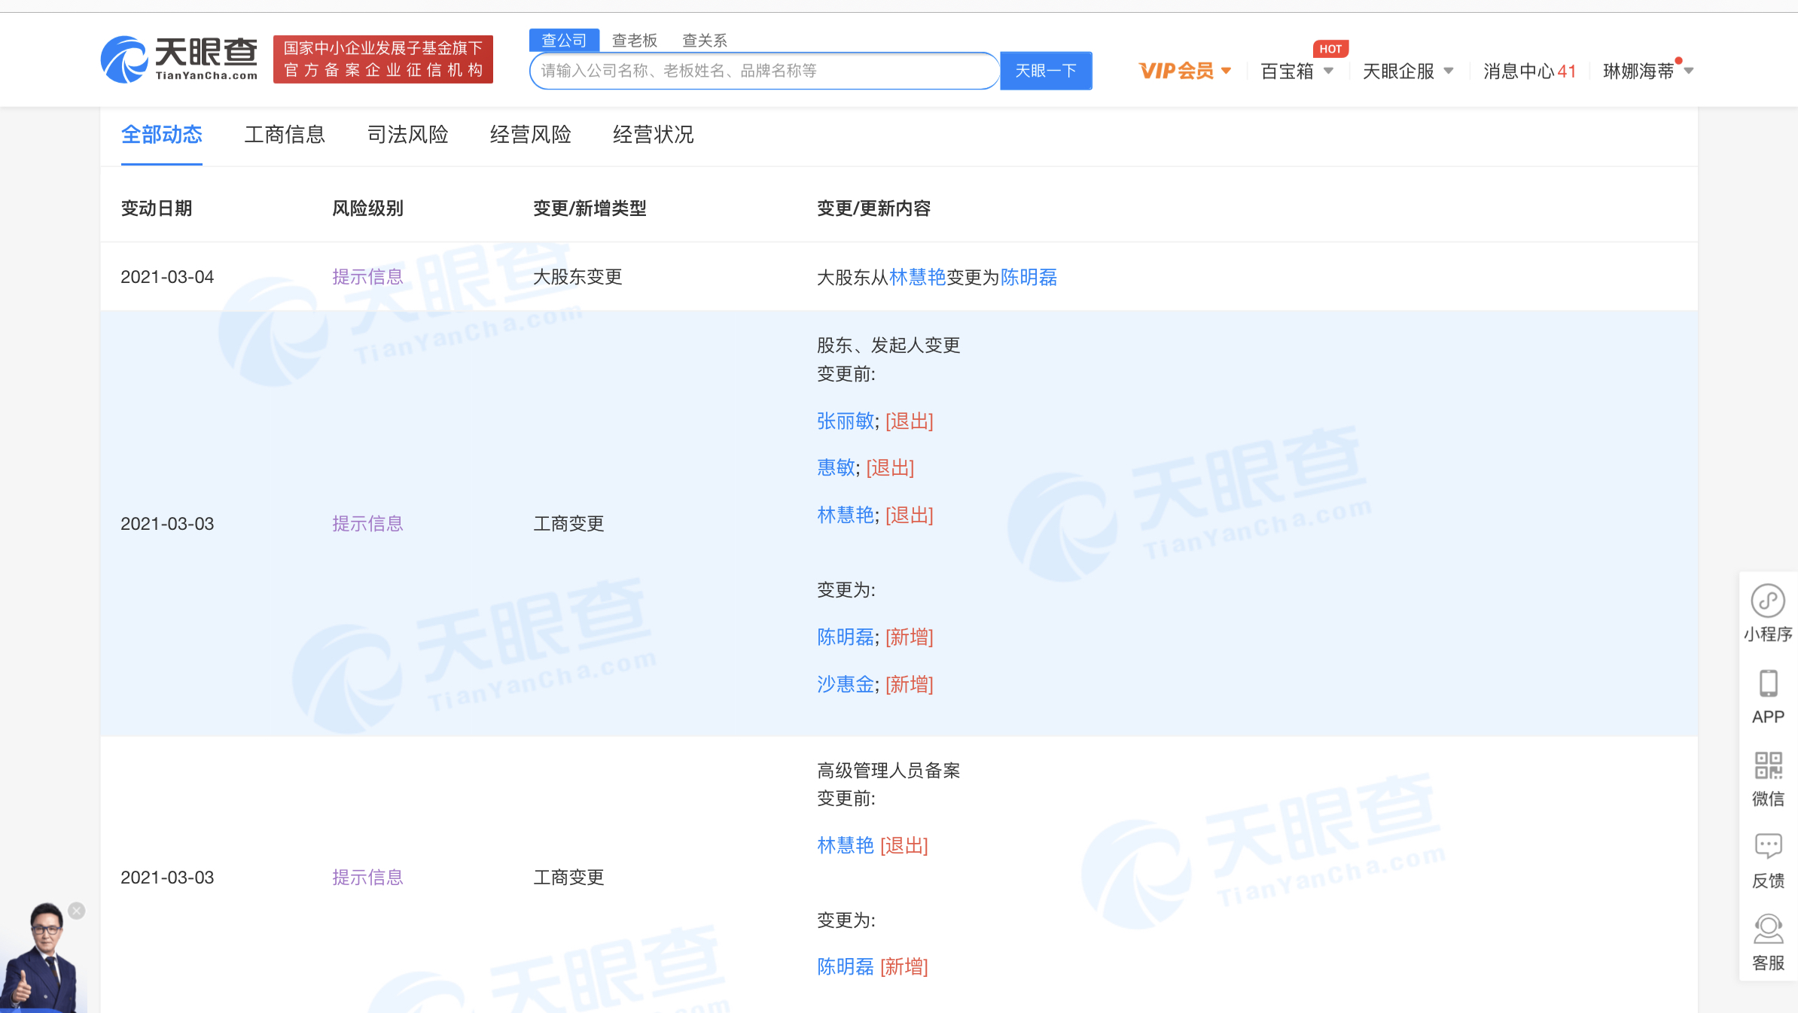Click the feedback chat bubble icon
1798x1013 pixels.
(1768, 847)
